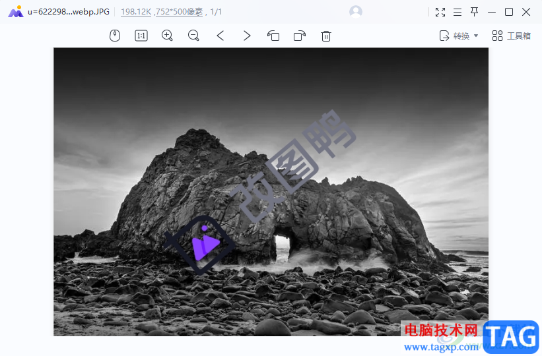
Task: Open the 工具箱 toolbox
Action: pos(511,36)
